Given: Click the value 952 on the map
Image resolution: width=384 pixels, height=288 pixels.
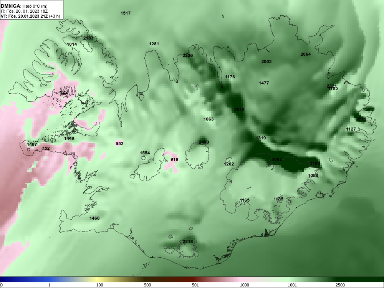Looking at the screenshot, I should [119, 144].
